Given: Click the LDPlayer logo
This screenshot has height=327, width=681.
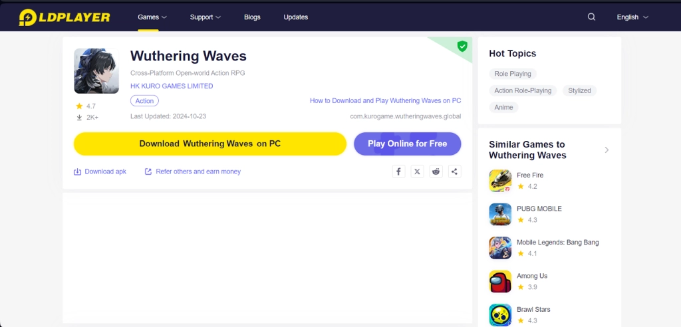Looking at the screenshot, I should click(65, 17).
